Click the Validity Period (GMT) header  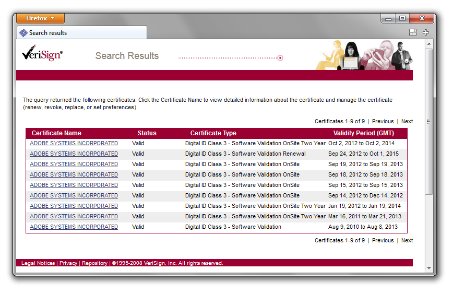point(363,133)
